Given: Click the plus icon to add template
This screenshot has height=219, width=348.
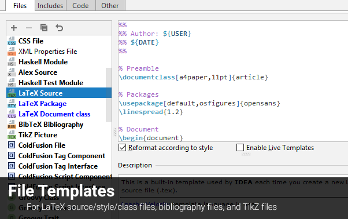Looking at the screenshot, I should click(14, 28).
